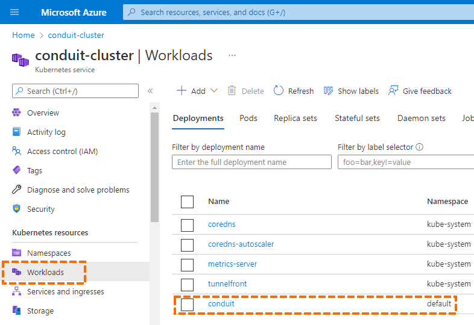474x325 pixels.
Task: Click the conduit-cluster breadcrumb link
Action: (76, 35)
